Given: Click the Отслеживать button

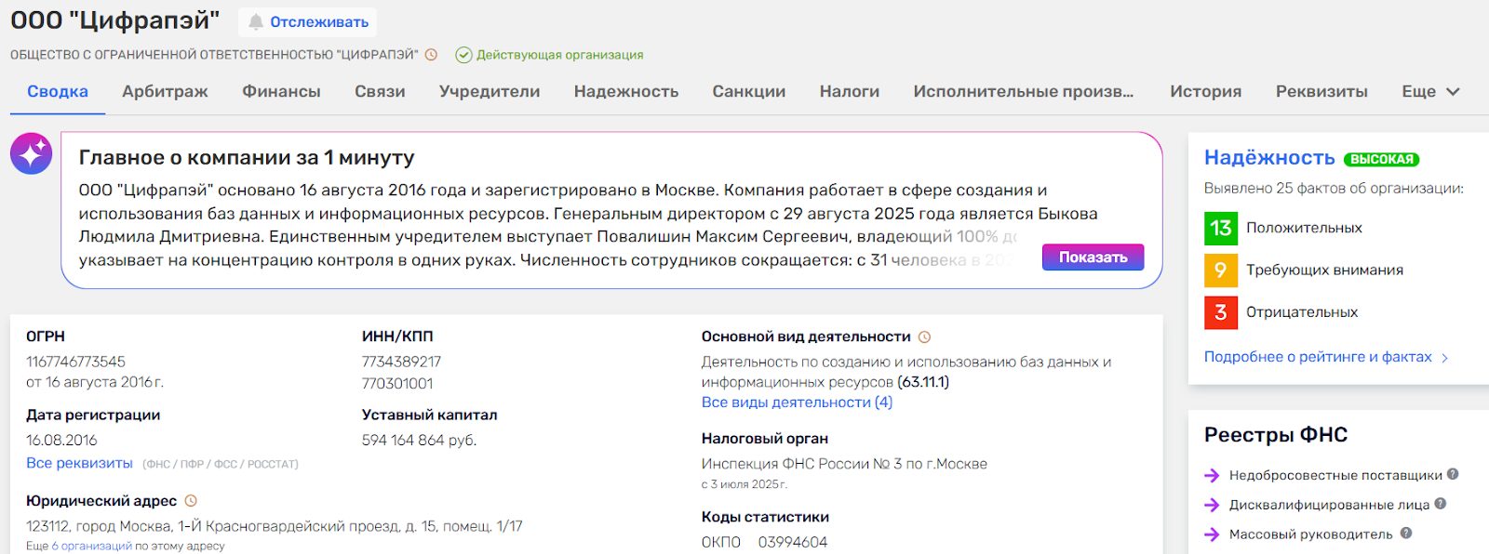Looking at the screenshot, I should [x=308, y=21].
